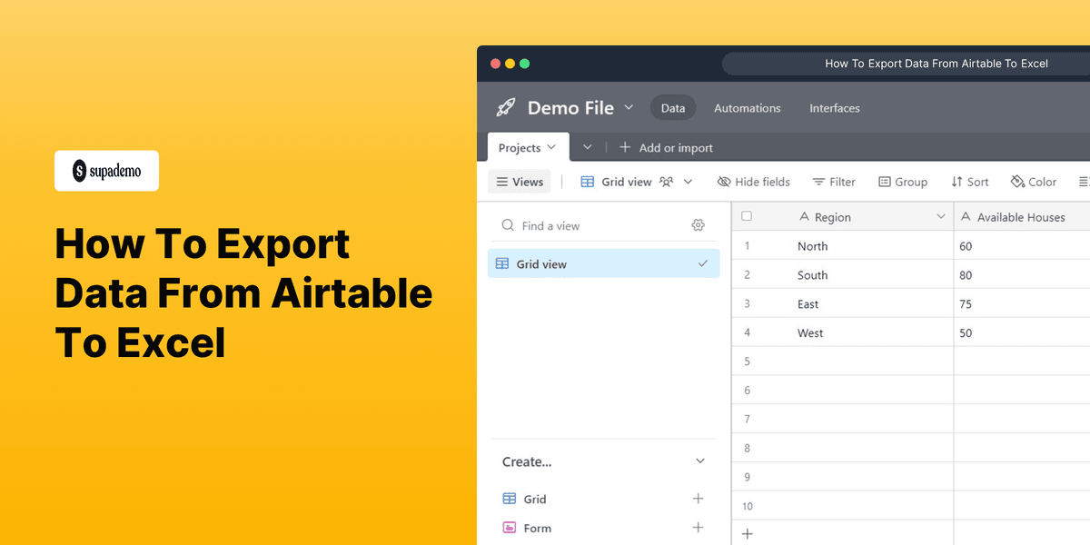Add a new record with the plus button
Screen dimensions: 1090x545
[x=747, y=534]
